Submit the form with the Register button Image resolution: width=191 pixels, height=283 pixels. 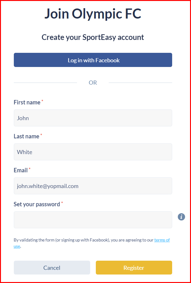(134, 268)
